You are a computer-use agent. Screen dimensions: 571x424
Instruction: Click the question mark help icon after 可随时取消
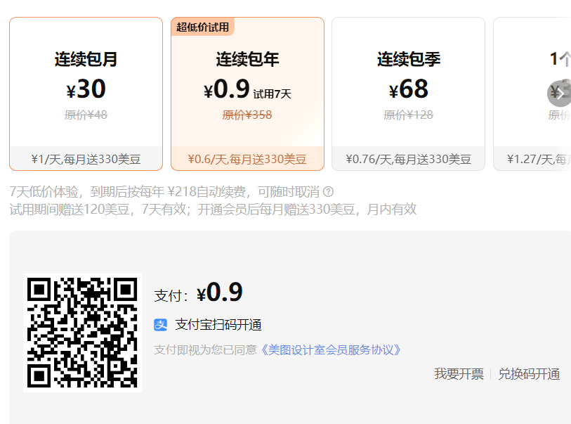[328, 192]
